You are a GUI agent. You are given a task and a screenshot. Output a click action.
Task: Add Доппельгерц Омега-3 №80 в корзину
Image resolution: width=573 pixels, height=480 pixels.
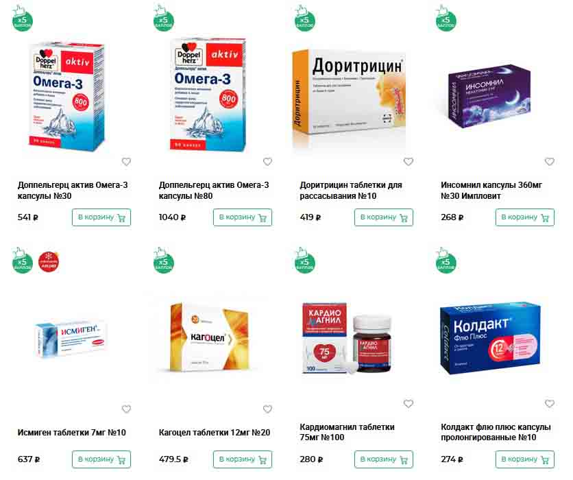click(x=243, y=217)
